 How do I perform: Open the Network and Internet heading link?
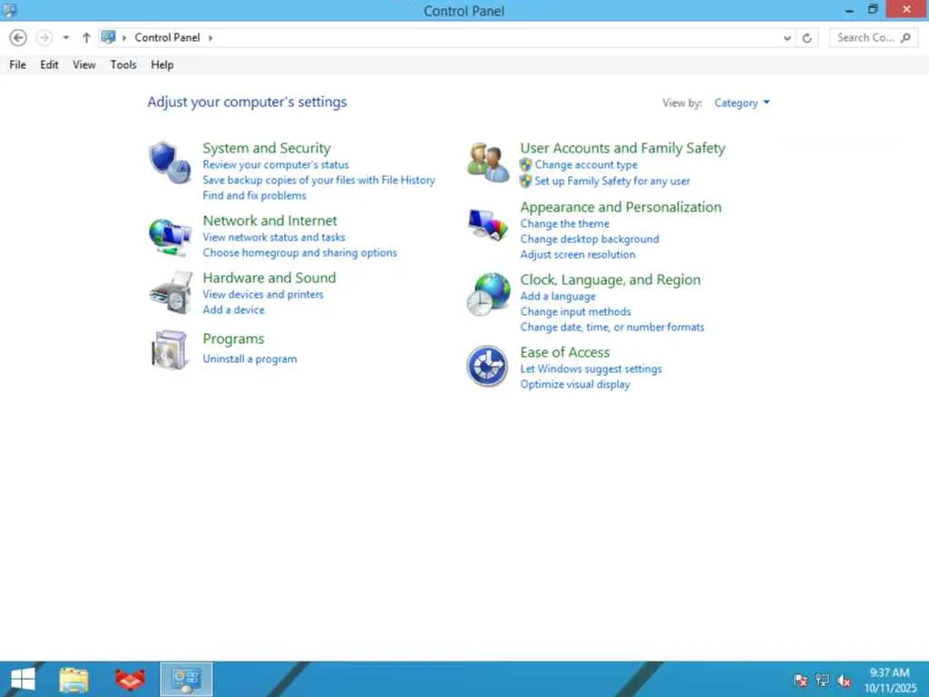(x=269, y=221)
